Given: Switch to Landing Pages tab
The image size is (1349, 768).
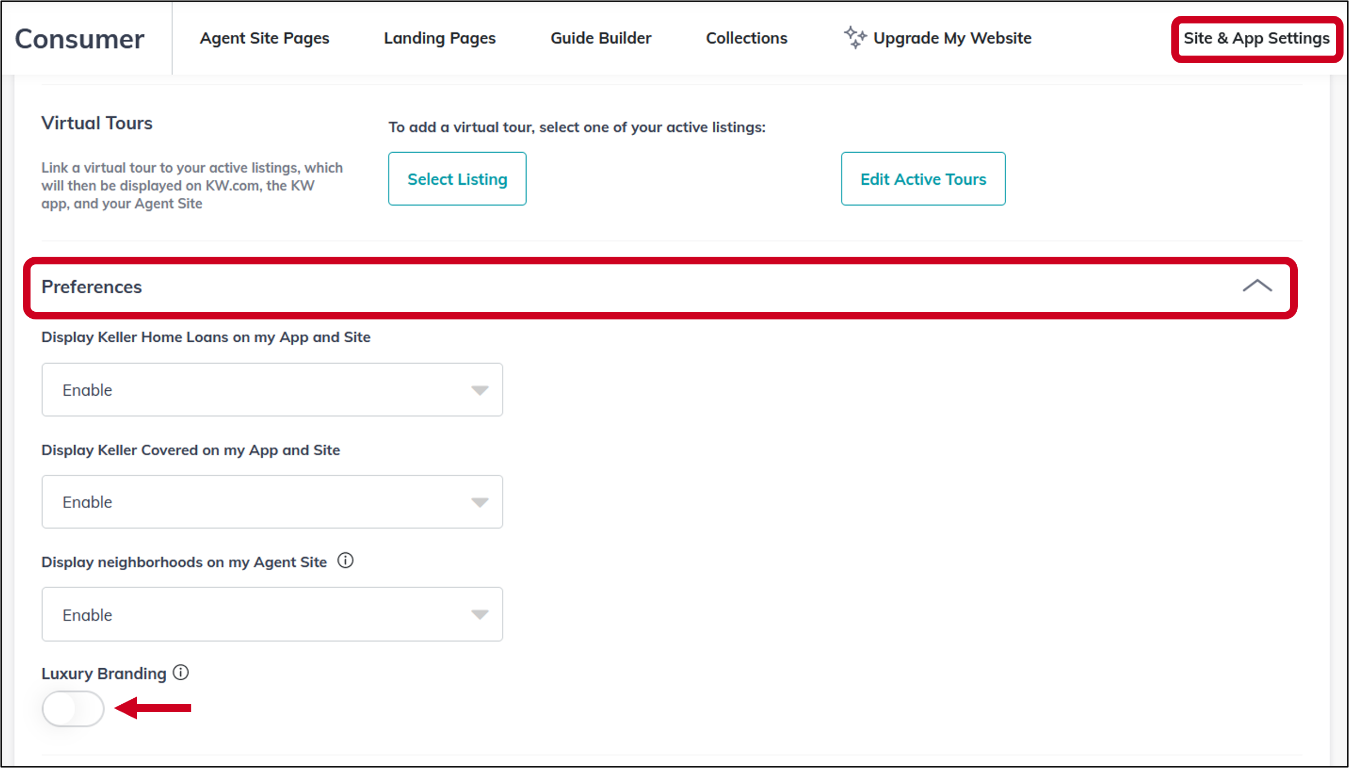Looking at the screenshot, I should pyautogui.click(x=439, y=38).
